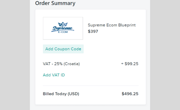Click the word Summary in the heading
Screen dimensions: 180x110
pos(63,3)
